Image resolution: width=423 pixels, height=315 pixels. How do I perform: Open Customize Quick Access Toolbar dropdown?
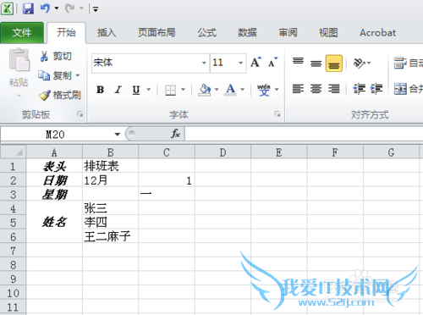[x=96, y=9]
